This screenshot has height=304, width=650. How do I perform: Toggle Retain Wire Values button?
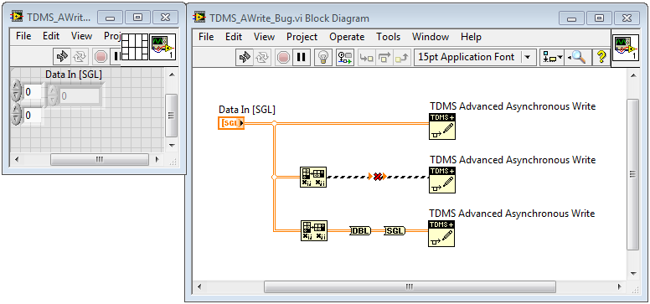344,57
